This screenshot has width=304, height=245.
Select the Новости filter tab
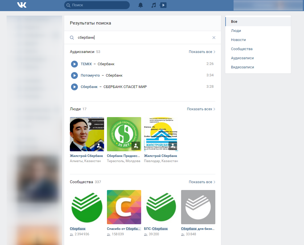click(x=258, y=40)
